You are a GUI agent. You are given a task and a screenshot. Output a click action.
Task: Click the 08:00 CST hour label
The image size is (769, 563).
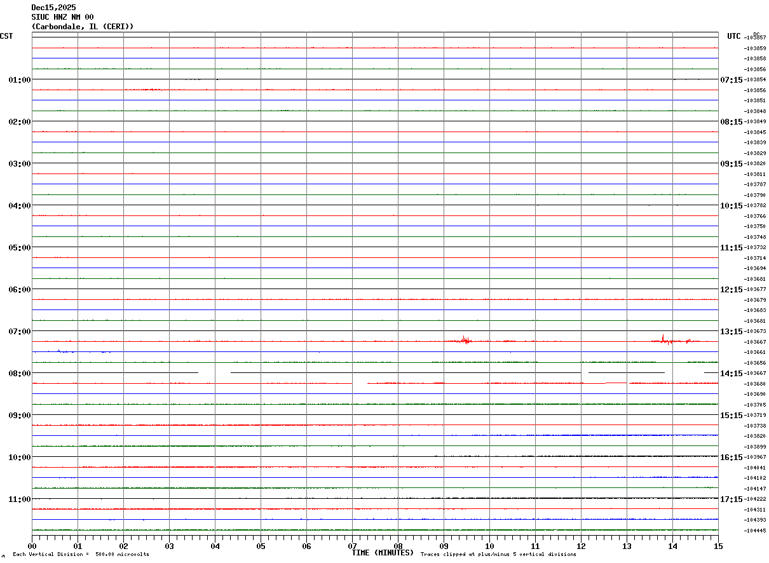[20, 373]
